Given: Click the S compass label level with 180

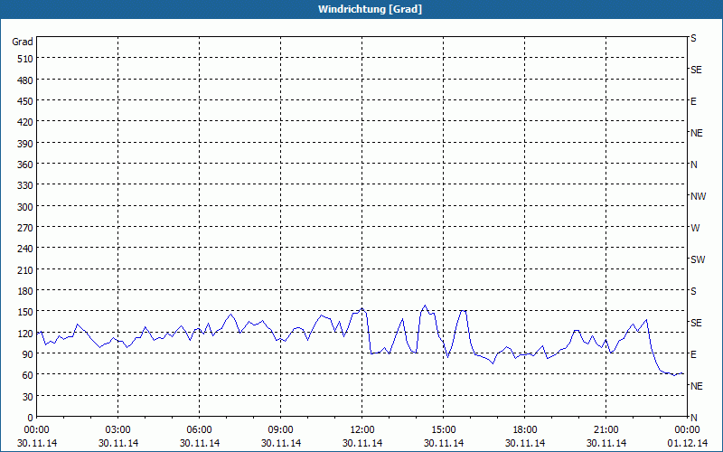Looking at the screenshot, I should (x=693, y=291).
